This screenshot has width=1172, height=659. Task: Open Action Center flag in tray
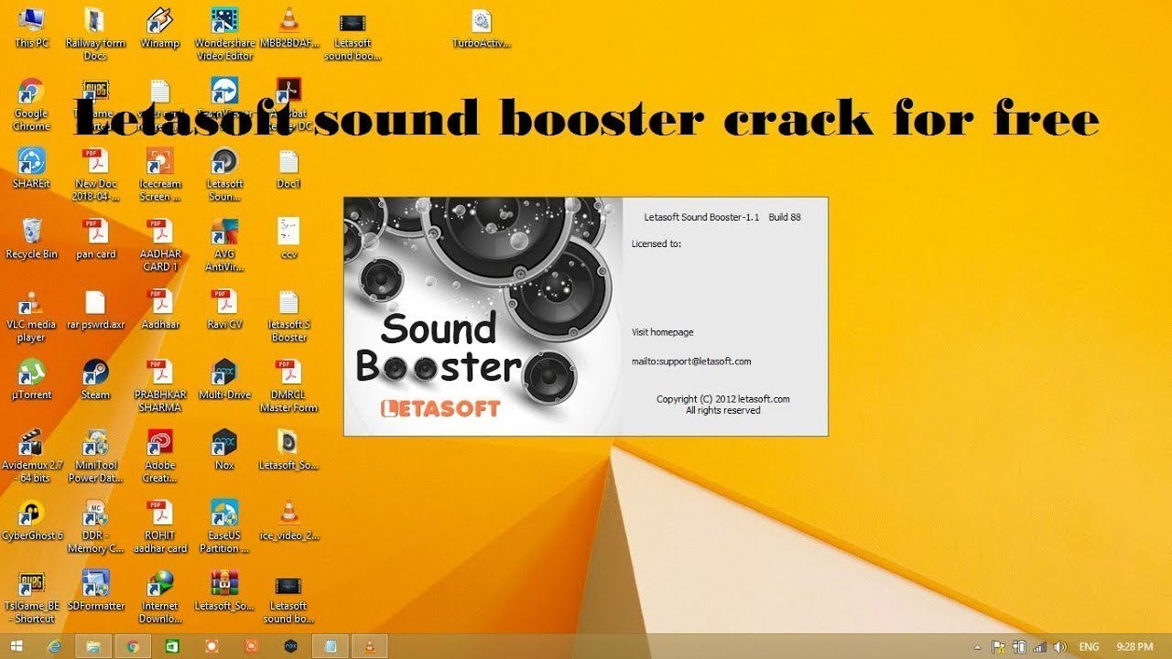coord(999,646)
